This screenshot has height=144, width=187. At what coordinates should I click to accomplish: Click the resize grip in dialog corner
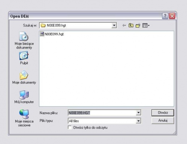point(175,133)
